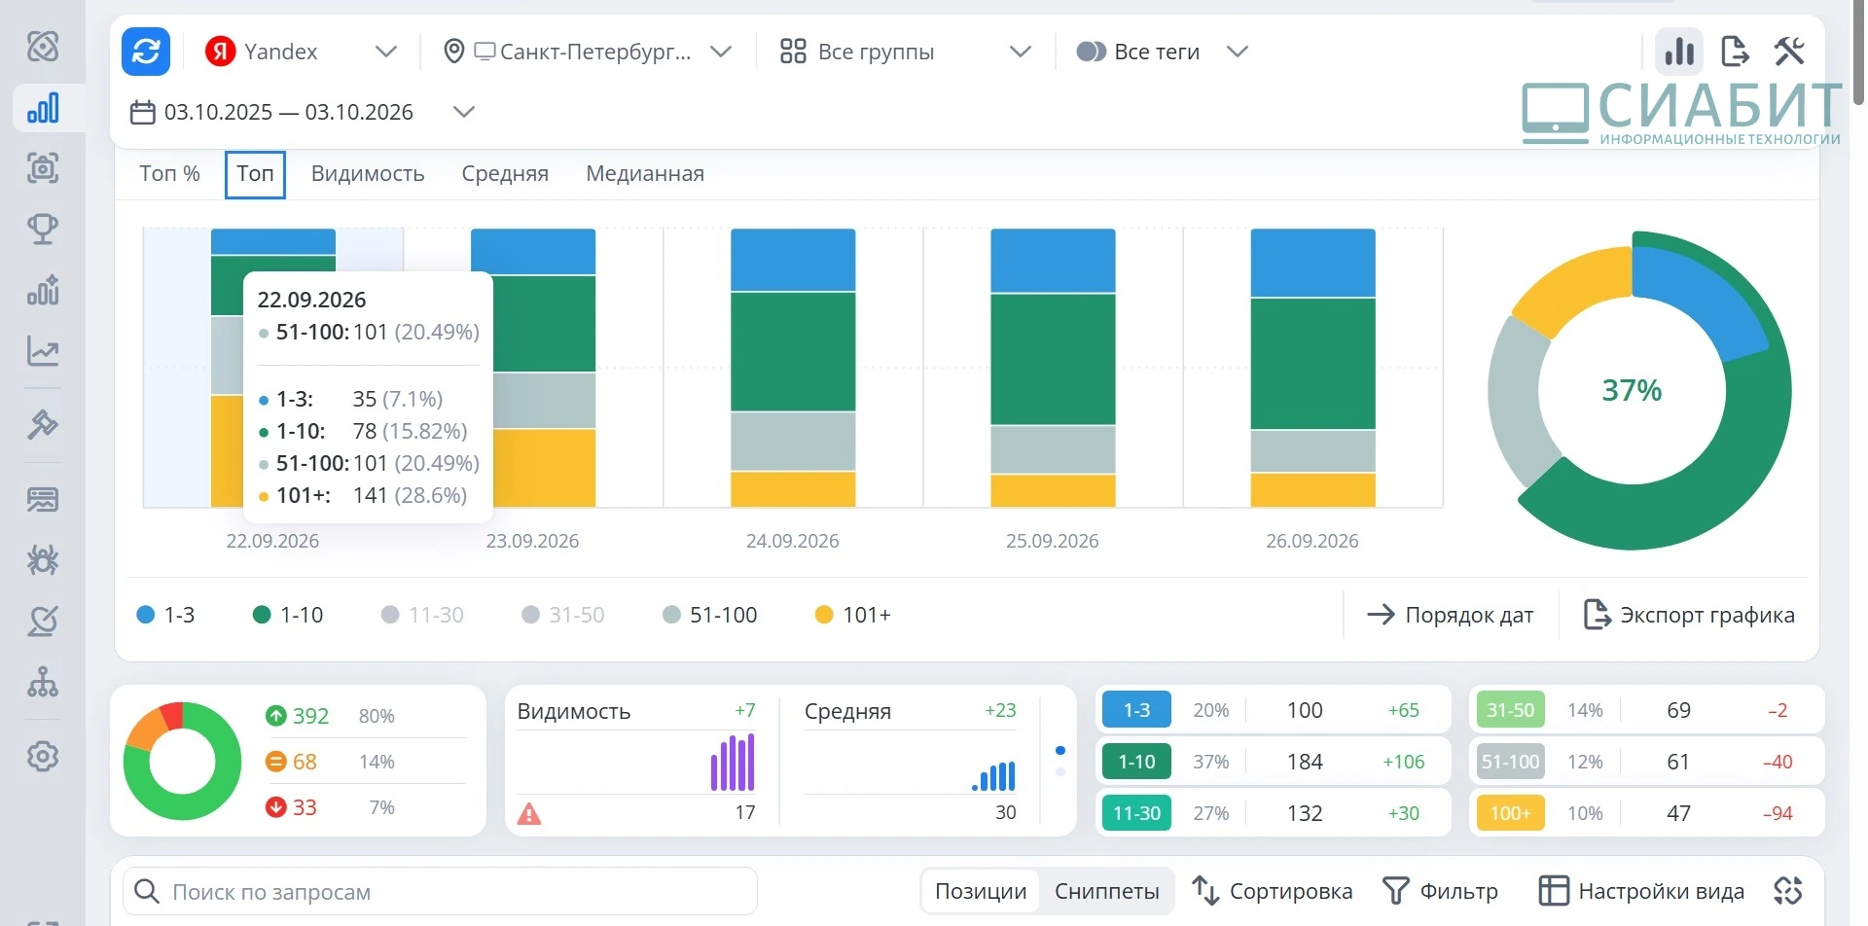Switch to the Средняя tab
The height and width of the screenshot is (926, 1868).
click(x=505, y=174)
